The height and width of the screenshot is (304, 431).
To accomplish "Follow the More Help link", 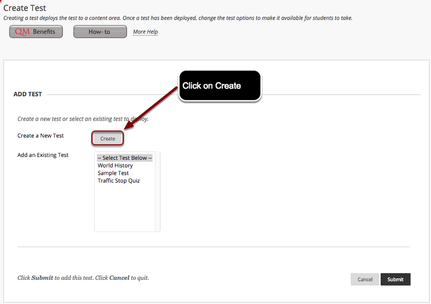I will pyautogui.click(x=145, y=31).
